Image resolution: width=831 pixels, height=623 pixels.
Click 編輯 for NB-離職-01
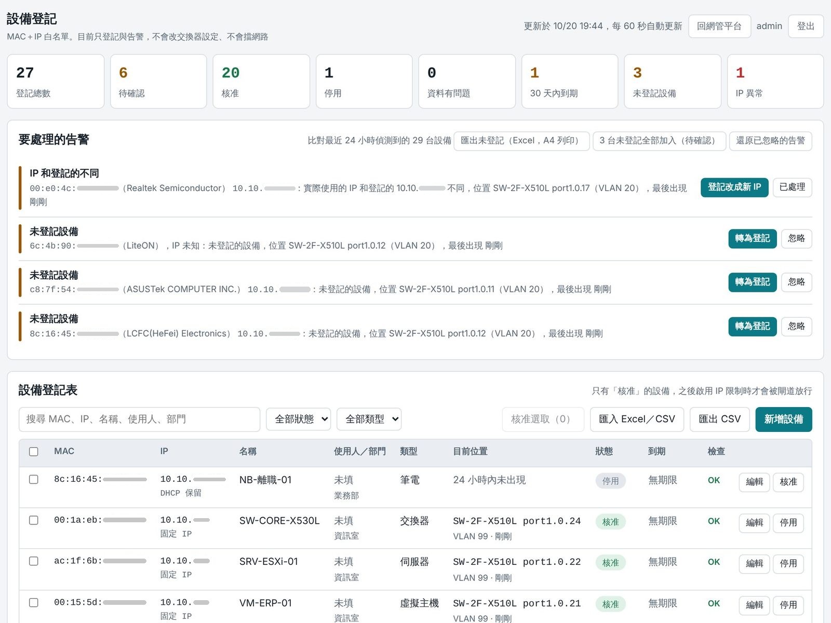754,482
